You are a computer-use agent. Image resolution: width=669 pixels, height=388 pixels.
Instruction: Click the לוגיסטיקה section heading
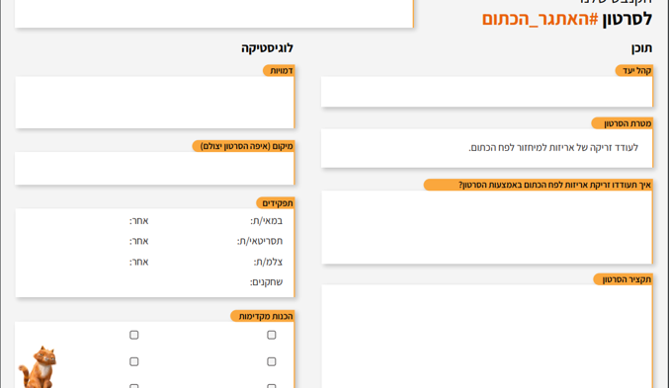[x=267, y=48]
